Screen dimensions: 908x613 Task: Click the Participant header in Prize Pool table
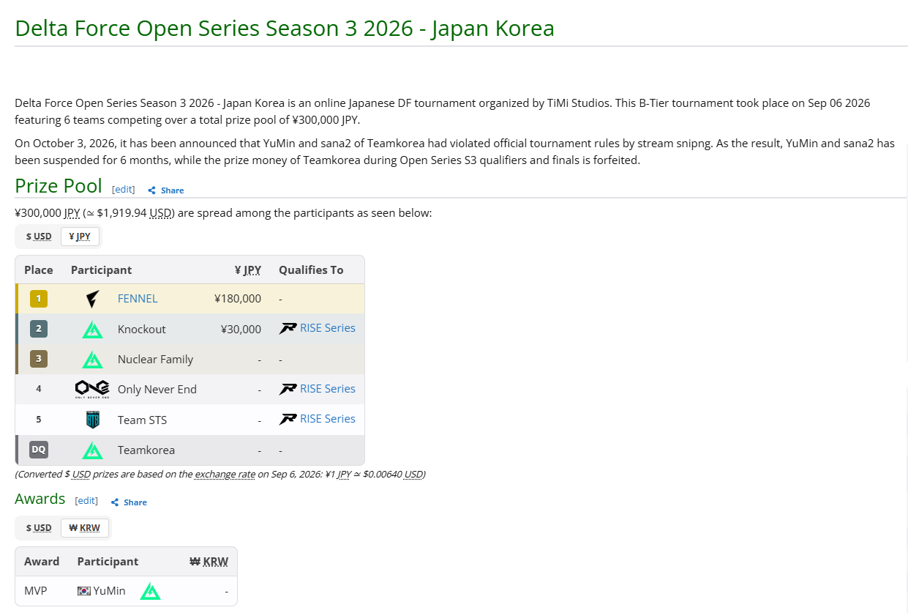click(x=102, y=270)
